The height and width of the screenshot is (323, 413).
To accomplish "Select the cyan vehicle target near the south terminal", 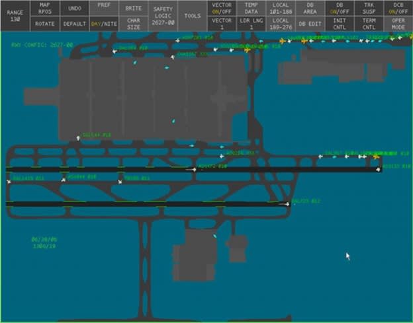I will coord(214,236).
